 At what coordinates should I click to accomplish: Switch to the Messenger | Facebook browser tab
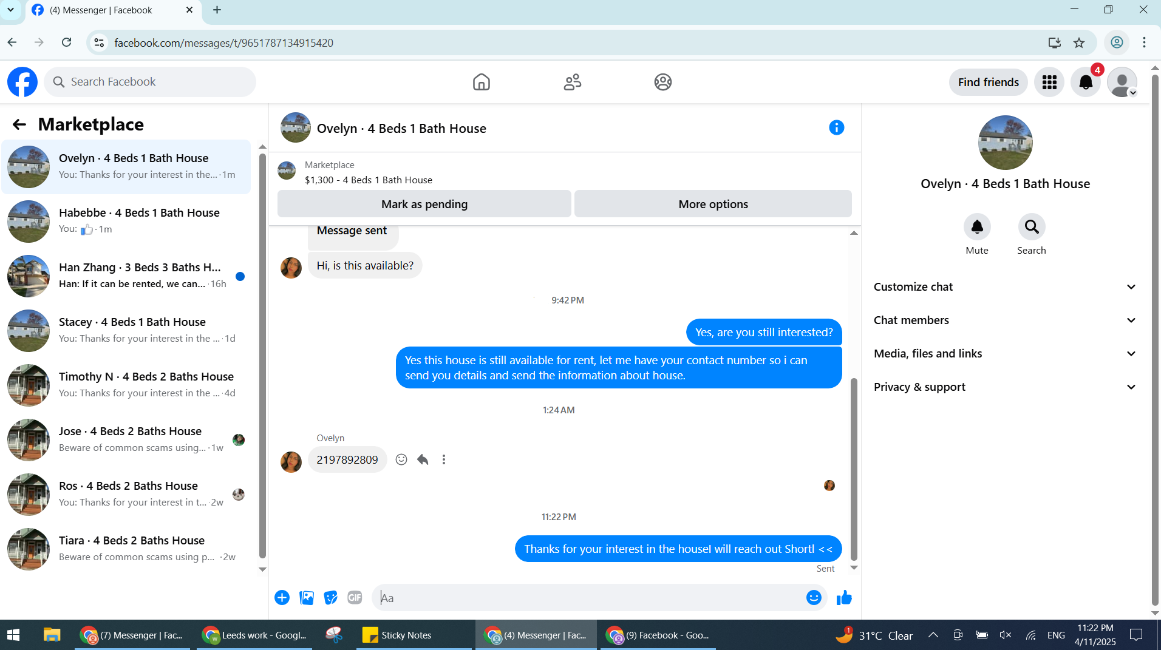114,10
